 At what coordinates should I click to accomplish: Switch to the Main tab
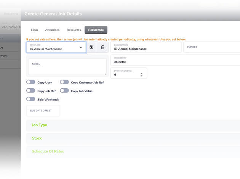34,30
